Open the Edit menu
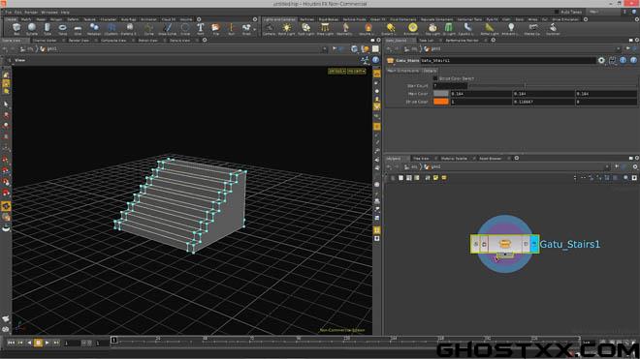This screenshot has height=359, width=640. pyautogui.click(x=18, y=13)
